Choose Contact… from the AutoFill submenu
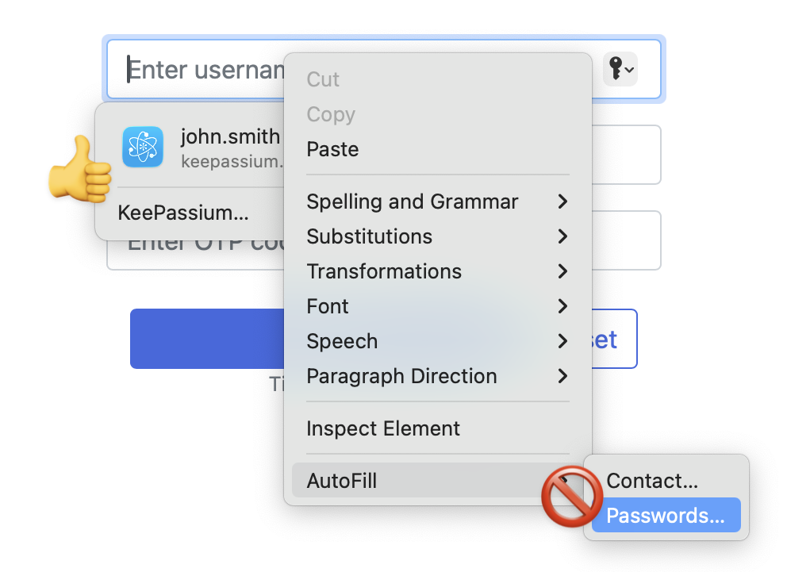Viewport: 787px width, 572px height. tap(652, 481)
